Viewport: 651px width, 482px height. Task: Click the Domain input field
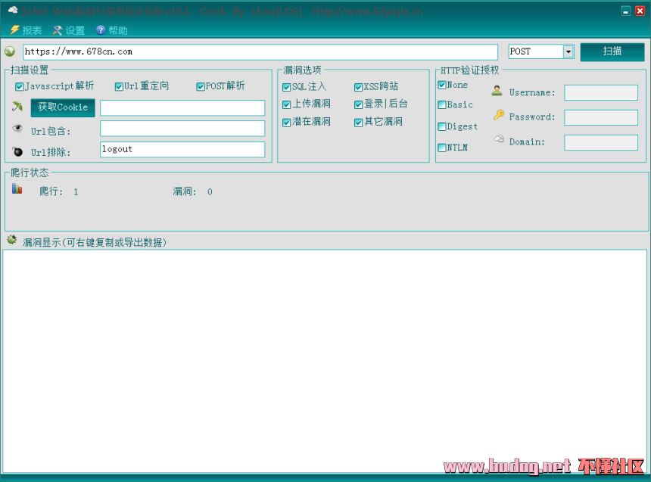pyautogui.click(x=601, y=142)
